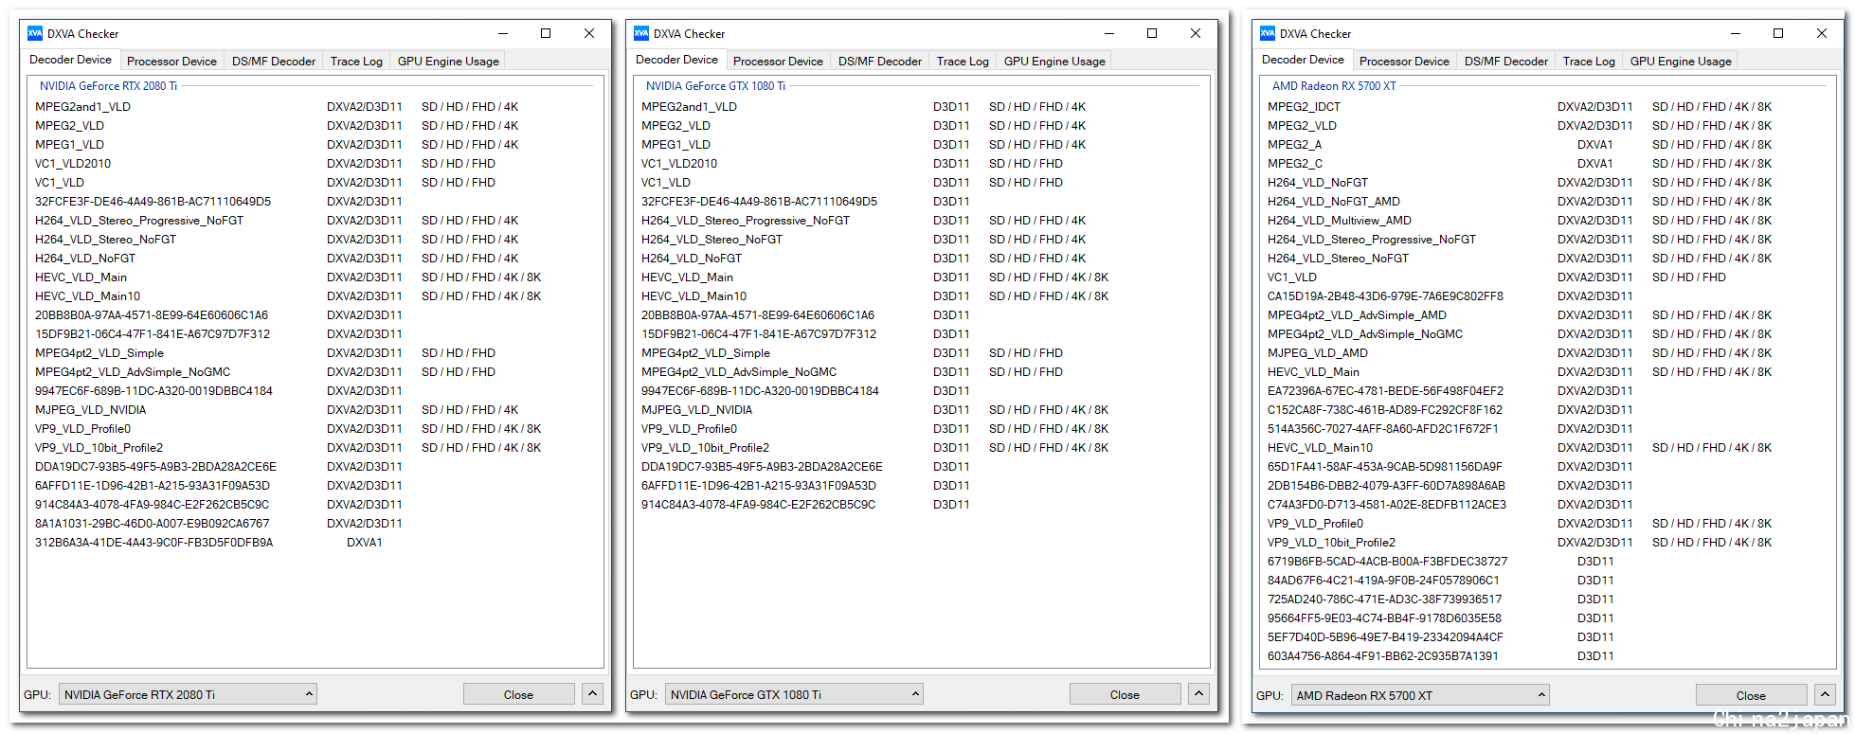
Task: Open GPU Engine Usage tab in RX 5700 XT window
Action: click(1681, 61)
